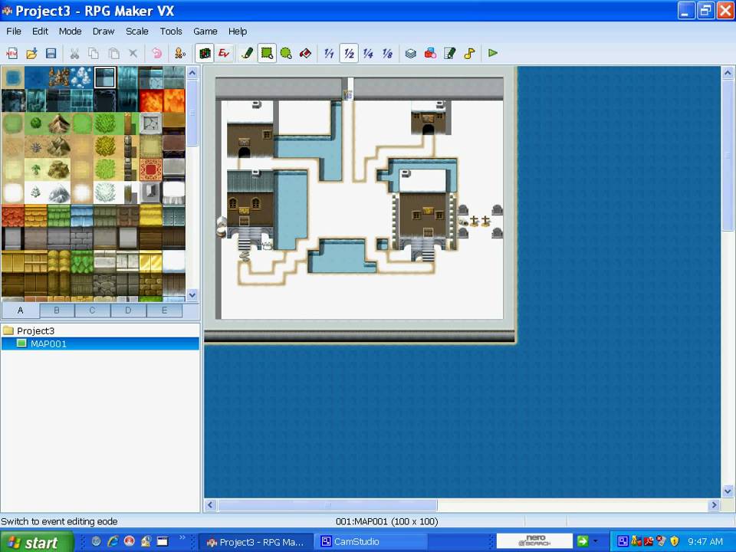The image size is (736, 552).
Task: Open the Edit menu
Action: pyautogui.click(x=40, y=31)
